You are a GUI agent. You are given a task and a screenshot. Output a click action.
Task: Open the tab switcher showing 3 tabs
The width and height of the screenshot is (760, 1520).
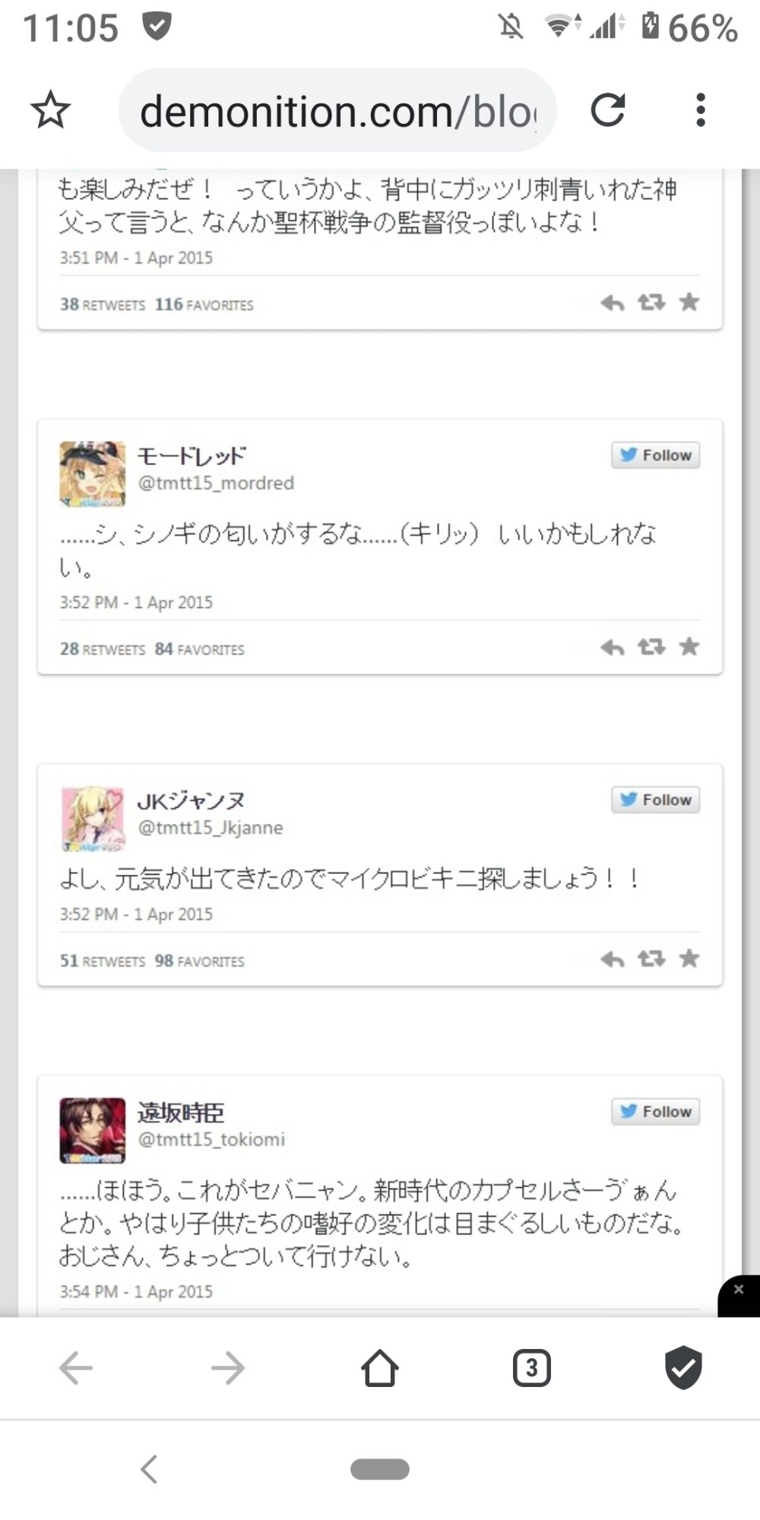point(532,1368)
